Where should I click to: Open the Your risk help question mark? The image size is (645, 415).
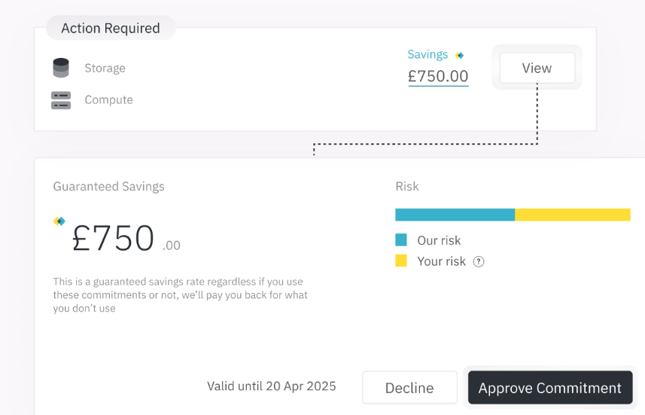(x=479, y=261)
